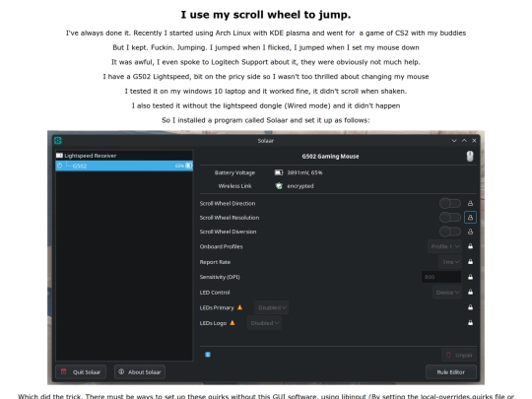Click lock icon for LEDs Logo
The image size is (532, 399).
pos(470,323)
